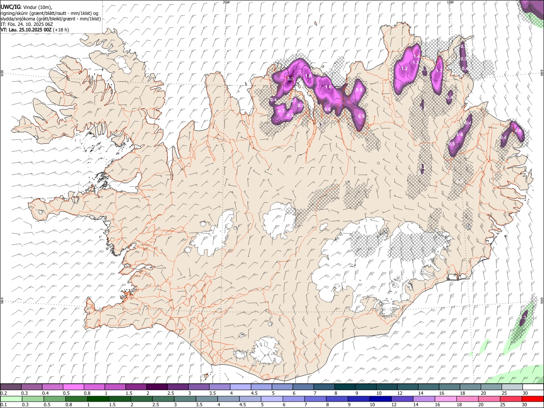Pick the dark purple 2–2.5 swatch on purple scale

(157, 387)
